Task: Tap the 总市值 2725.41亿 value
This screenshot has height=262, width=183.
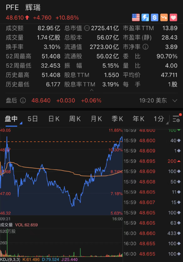Action: [105, 28]
